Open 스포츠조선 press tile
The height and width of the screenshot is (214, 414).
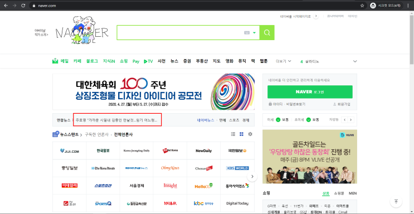click(103, 186)
